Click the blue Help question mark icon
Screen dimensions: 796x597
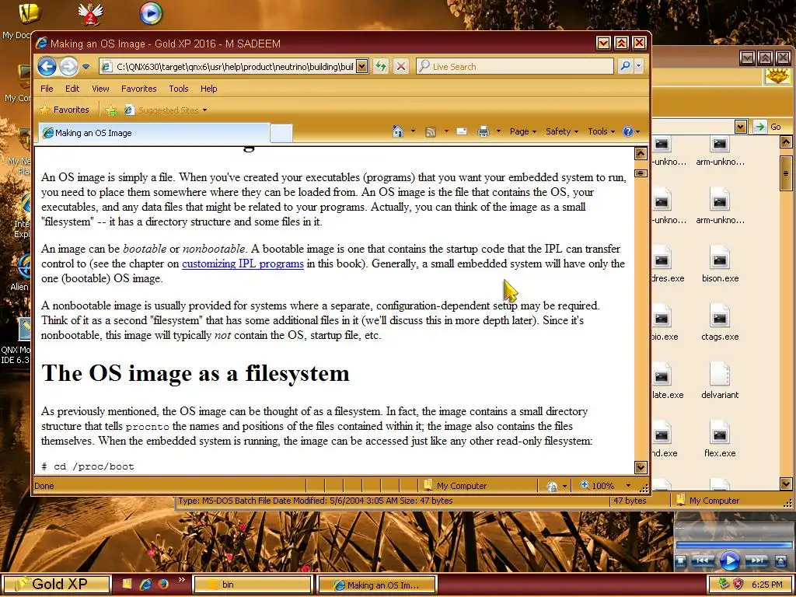tap(628, 131)
